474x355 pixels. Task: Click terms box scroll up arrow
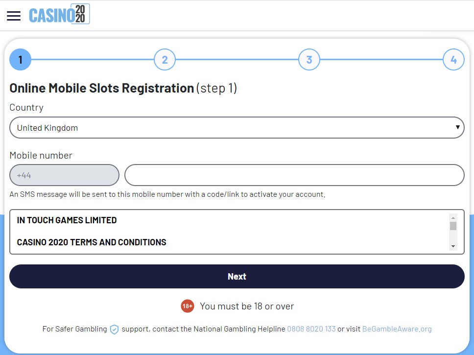tap(453, 218)
